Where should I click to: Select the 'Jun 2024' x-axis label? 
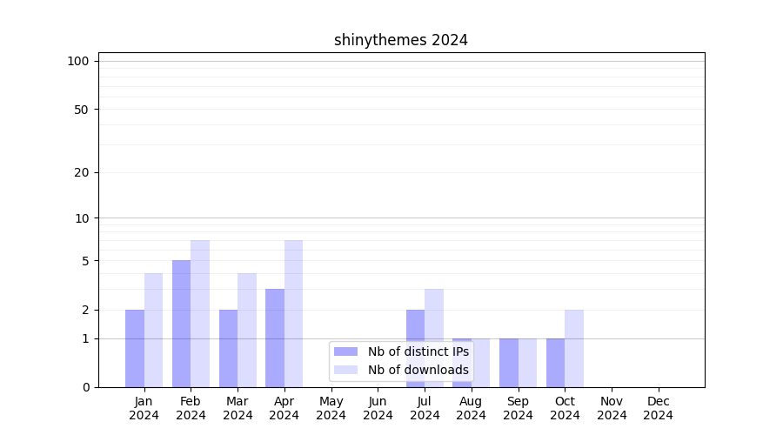click(378, 408)
